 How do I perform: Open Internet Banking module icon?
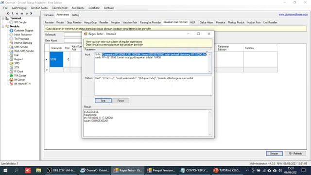tap(11, 43)
